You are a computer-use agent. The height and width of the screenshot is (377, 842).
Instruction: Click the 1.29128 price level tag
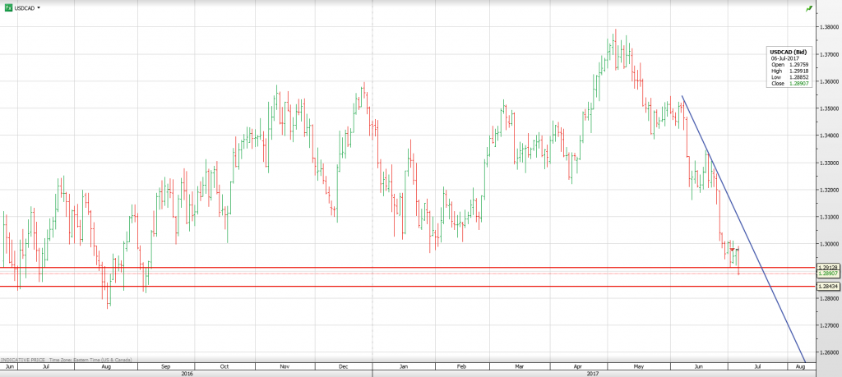click(x=827, y=267)
